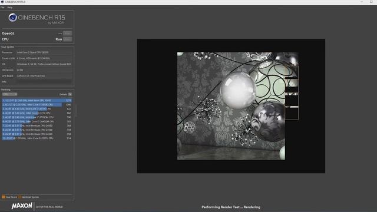Click the Identical System legend swatch
Viewport: 377px width, 212px height.
19,197
